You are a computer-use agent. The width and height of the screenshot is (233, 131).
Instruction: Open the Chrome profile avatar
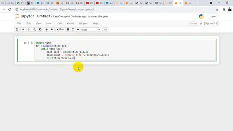230,9
